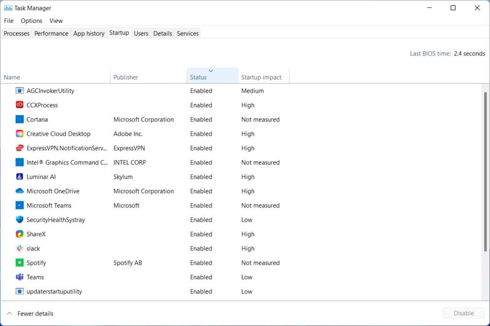
Task: Click the slack icon
Action: (x=19, y=249)
